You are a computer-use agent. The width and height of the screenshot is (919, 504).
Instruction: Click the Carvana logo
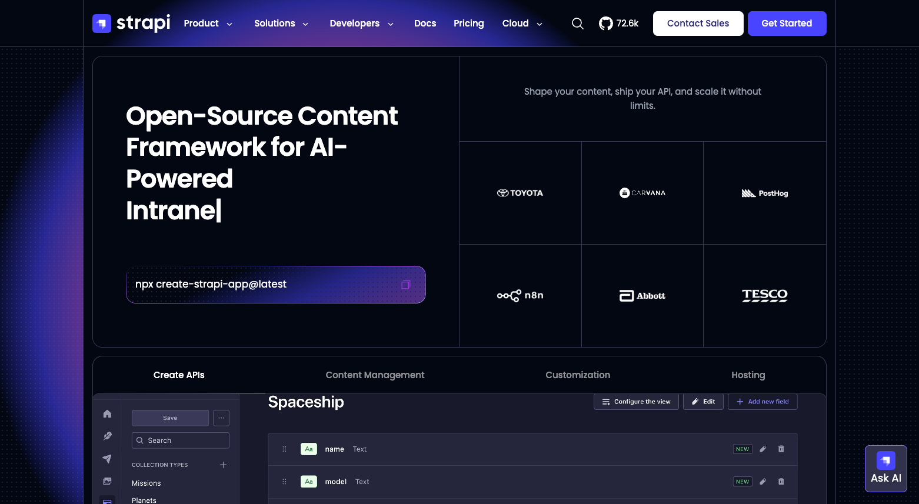[642, 193]
